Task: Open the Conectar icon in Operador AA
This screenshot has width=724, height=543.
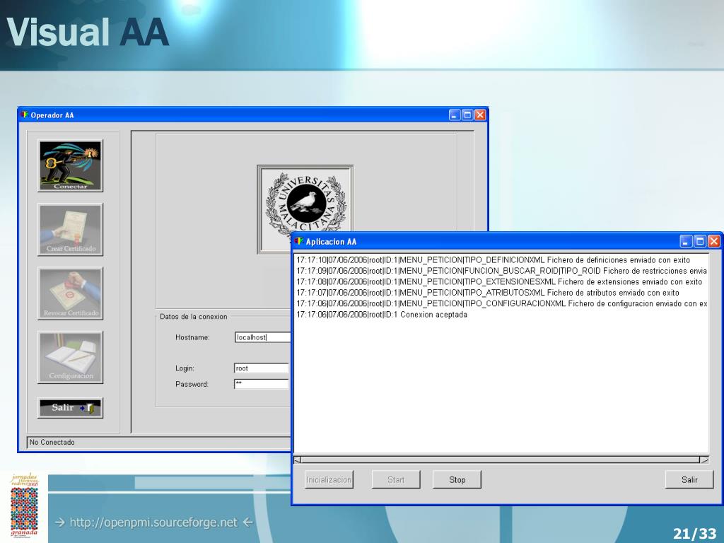Action: [70, 165]
